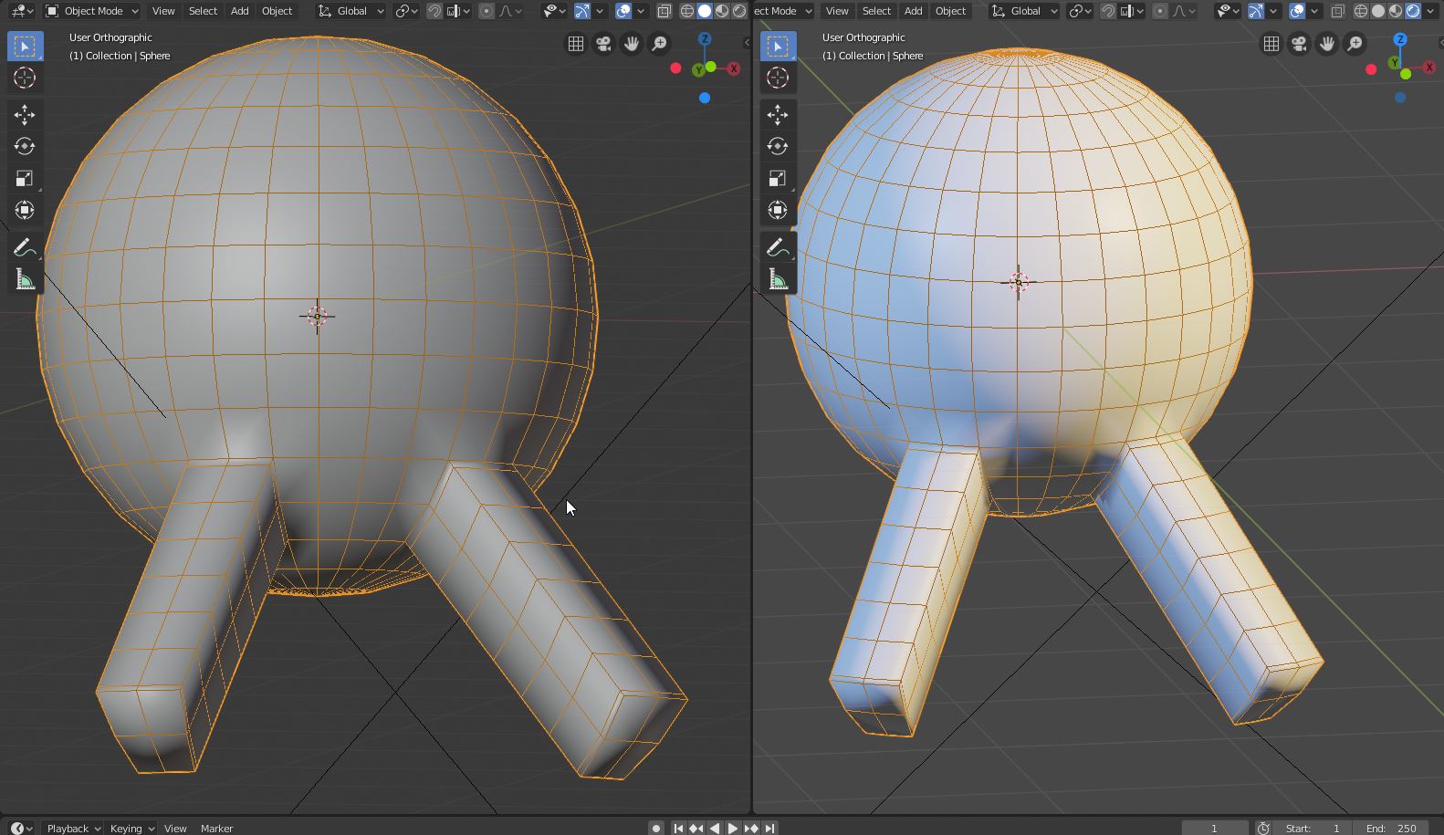Toggle proportional editing in left viewport header
1444x835 pixels.
487,11
